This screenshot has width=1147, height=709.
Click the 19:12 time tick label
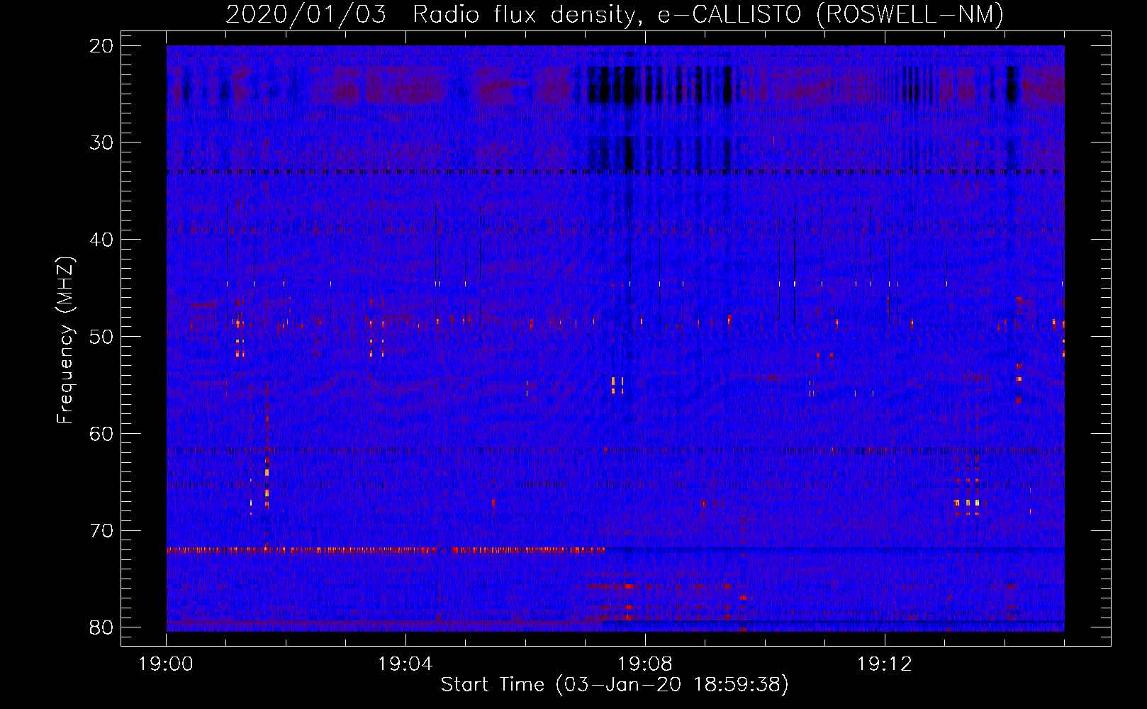click(884, 664)
